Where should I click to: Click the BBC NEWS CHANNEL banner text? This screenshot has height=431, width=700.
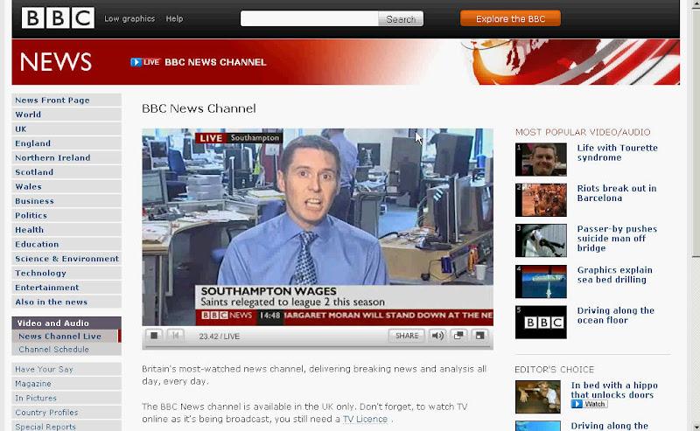(215, 62)
